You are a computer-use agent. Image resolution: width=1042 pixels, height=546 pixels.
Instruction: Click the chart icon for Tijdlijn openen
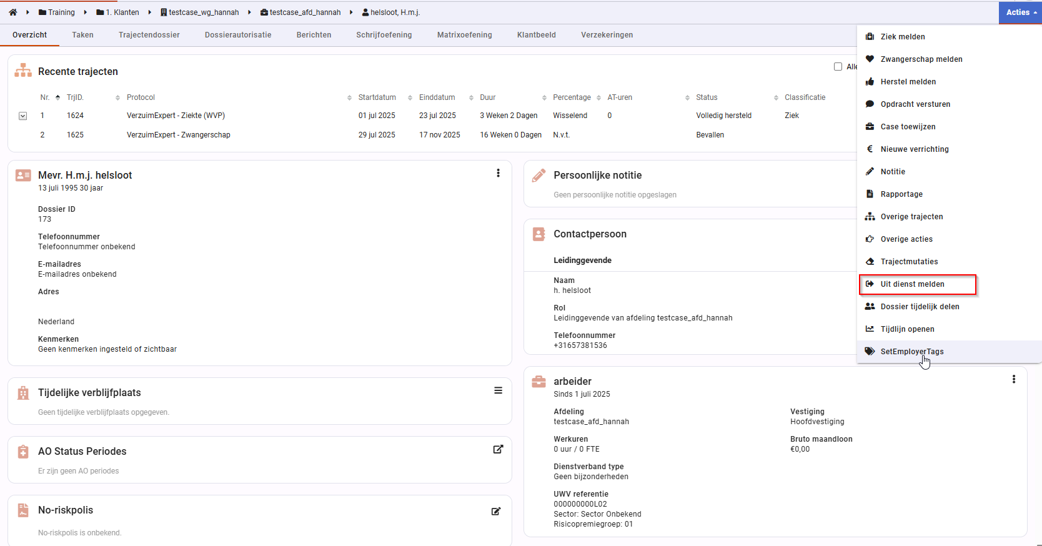pos(870,329)
